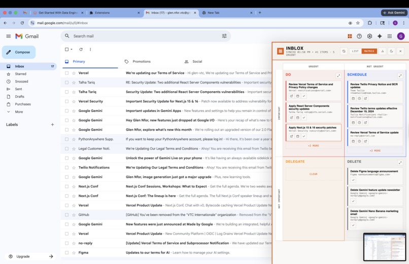Switch Inblox view to MATRIX
This screenshot has height=264, width=409.
[369, 51]
